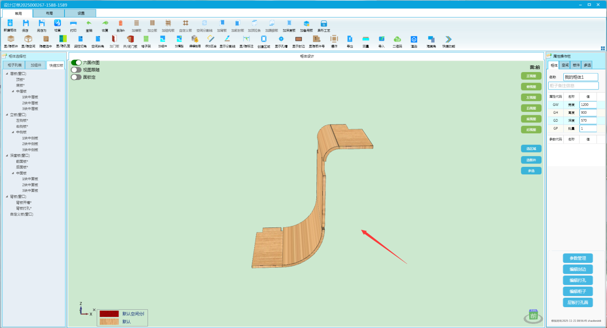Click the 打印 print icon
This screenshot has height=328, width=607.
point(73,24)
